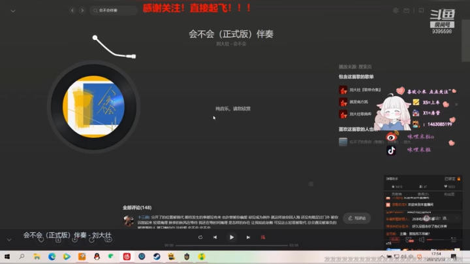Open the settings gear icon
Screen dimensions: 470x264
click(396, 10)
